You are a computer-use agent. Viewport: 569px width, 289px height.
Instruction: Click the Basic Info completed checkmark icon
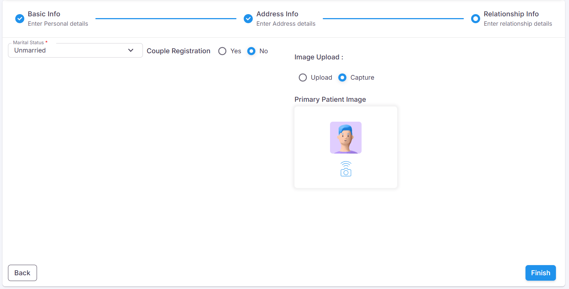coord(20,18)
